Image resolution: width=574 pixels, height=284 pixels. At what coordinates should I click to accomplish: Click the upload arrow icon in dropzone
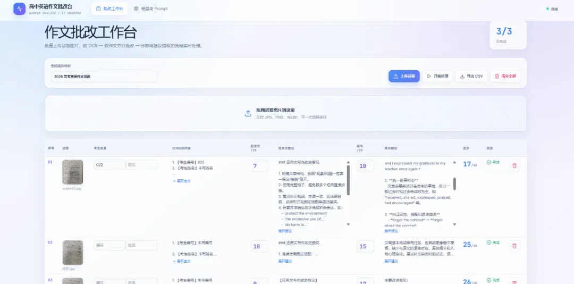pos(248,113)
